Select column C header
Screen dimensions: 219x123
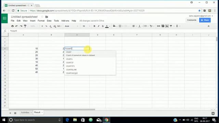click(77, 35)
